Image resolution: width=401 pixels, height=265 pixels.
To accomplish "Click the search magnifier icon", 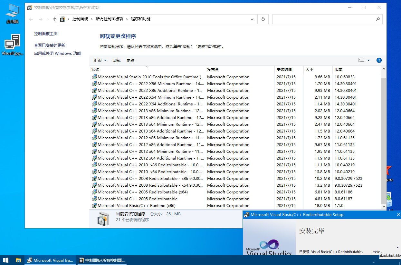I will (378, 19).
